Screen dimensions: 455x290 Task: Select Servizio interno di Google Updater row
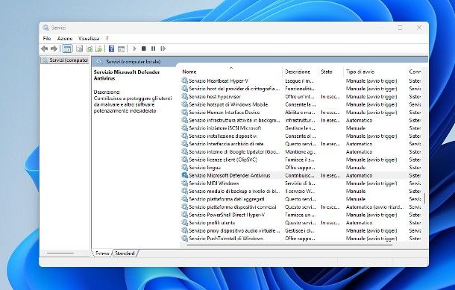[x=301, y=151]
